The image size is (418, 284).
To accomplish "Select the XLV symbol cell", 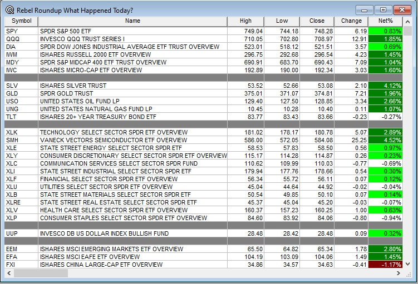I will 21,210.
